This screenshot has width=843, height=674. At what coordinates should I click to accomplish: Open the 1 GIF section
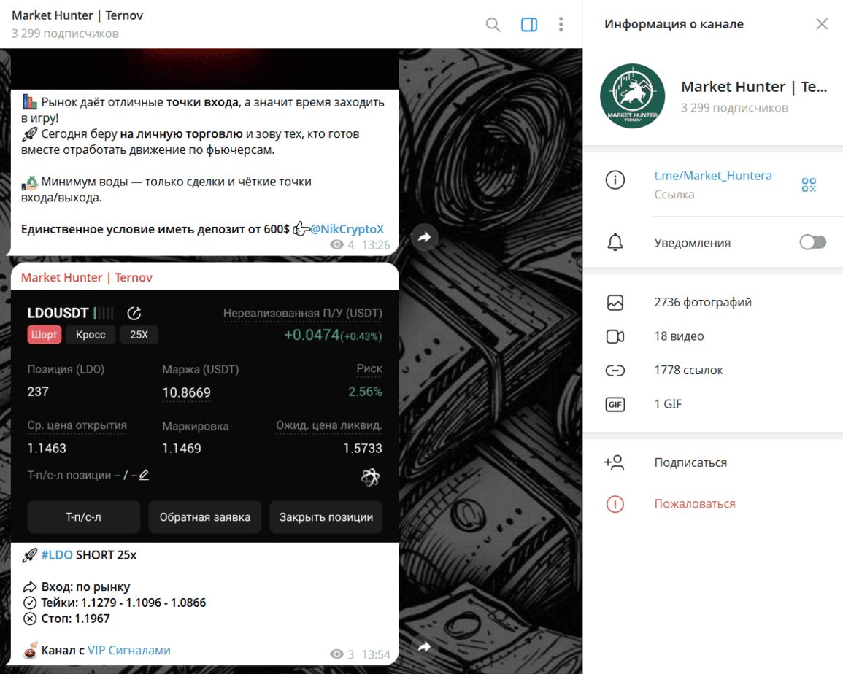click(x=668, y=404)
